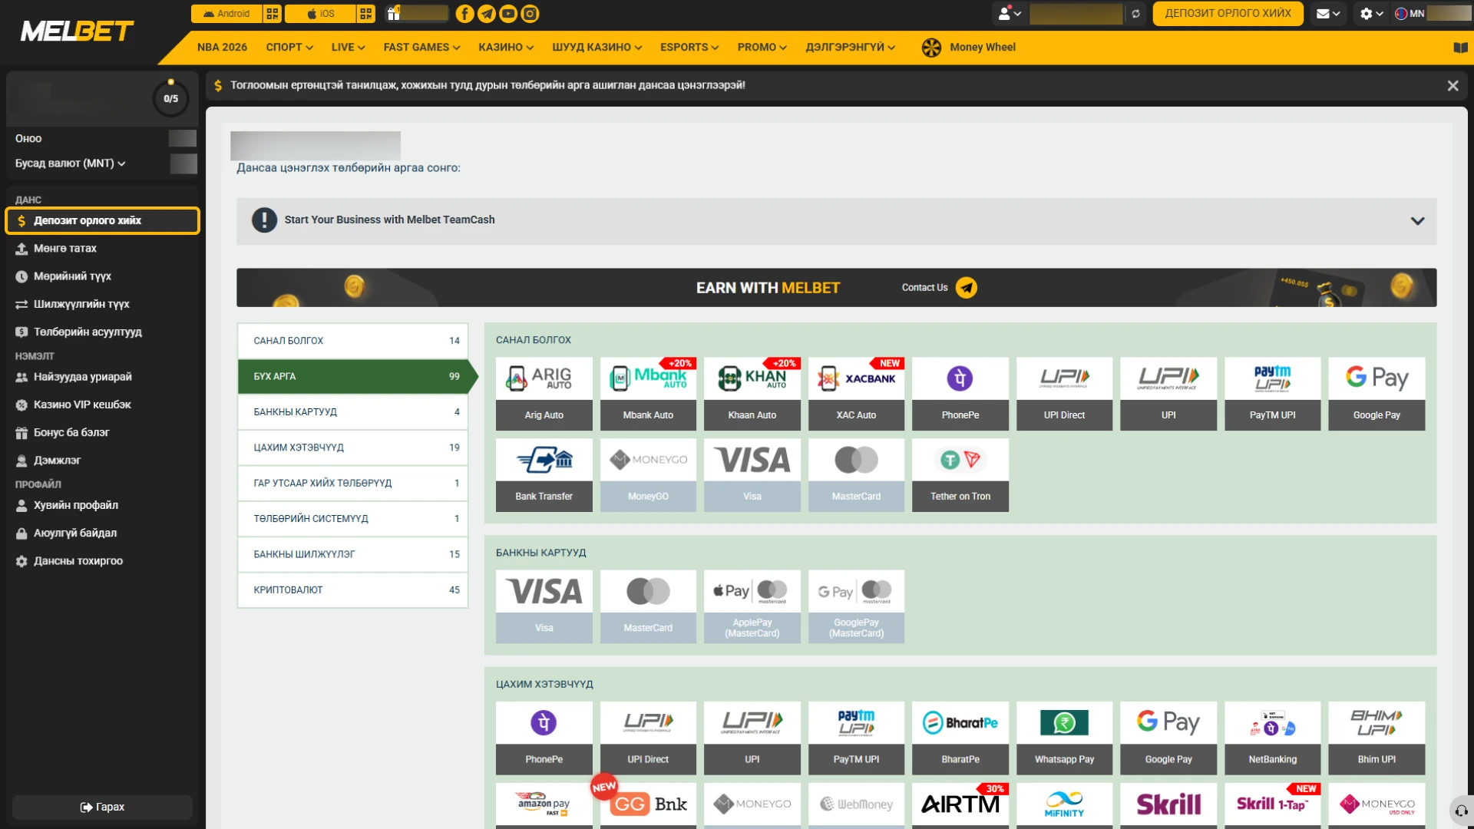Viewport: 1474px width, 829px height.
Task: Expand the ESPORTS menu
Action: (689, 48)
